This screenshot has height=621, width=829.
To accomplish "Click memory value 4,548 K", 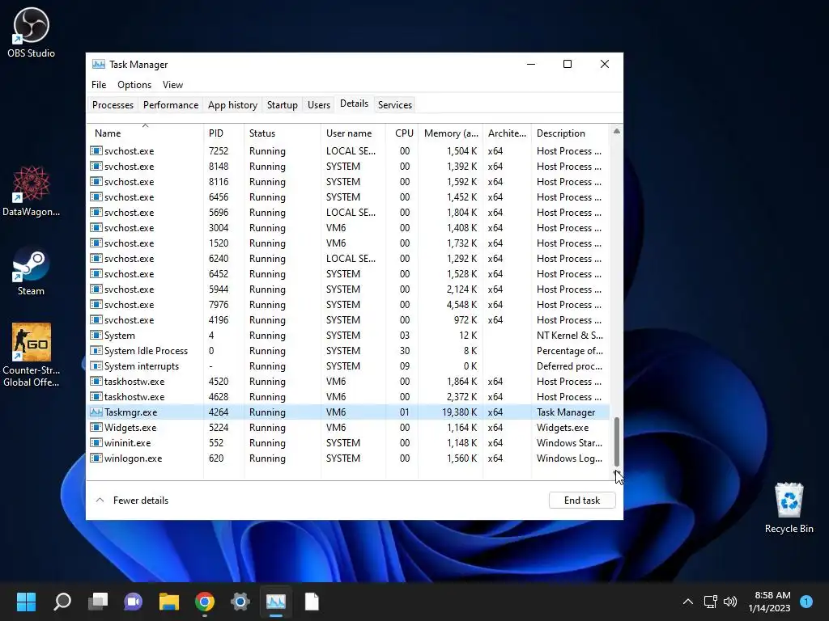I will (461, 305).
